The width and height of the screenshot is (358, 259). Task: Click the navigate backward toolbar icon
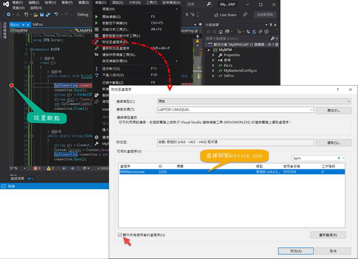[x=9, y=14]
